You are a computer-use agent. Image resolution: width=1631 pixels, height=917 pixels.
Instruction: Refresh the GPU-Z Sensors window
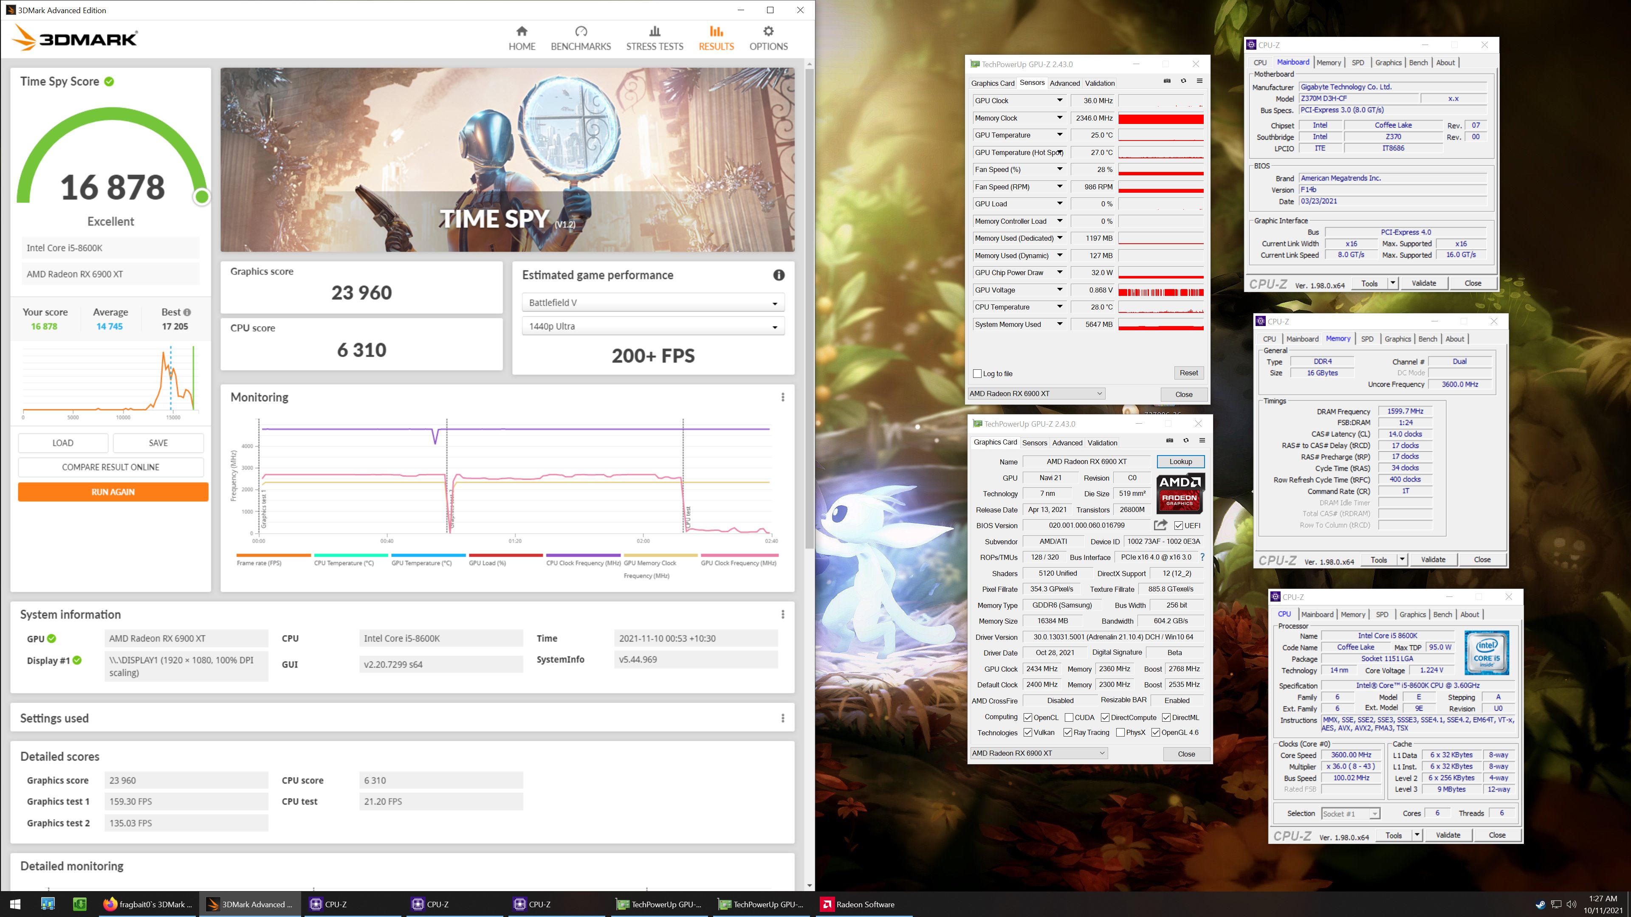tap(1183, 81)
